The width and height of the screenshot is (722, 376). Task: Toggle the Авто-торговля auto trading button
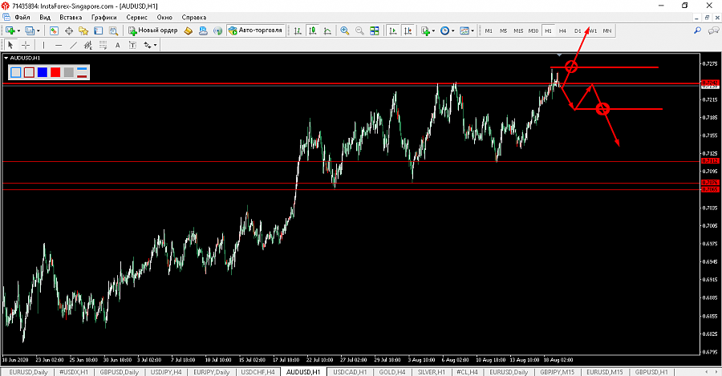[x=256, y=30]
